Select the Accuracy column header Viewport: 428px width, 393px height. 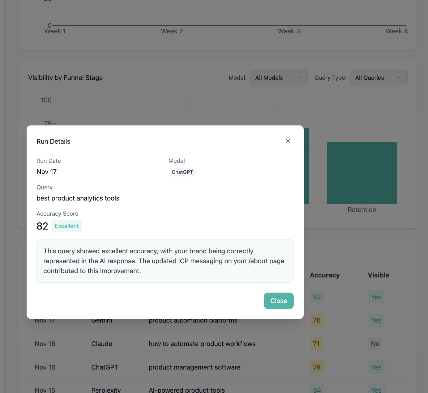[325, 275]
